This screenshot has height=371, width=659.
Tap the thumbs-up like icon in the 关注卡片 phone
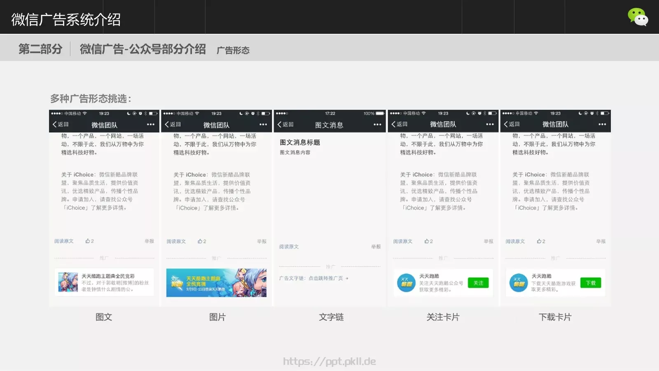point(427,241)
